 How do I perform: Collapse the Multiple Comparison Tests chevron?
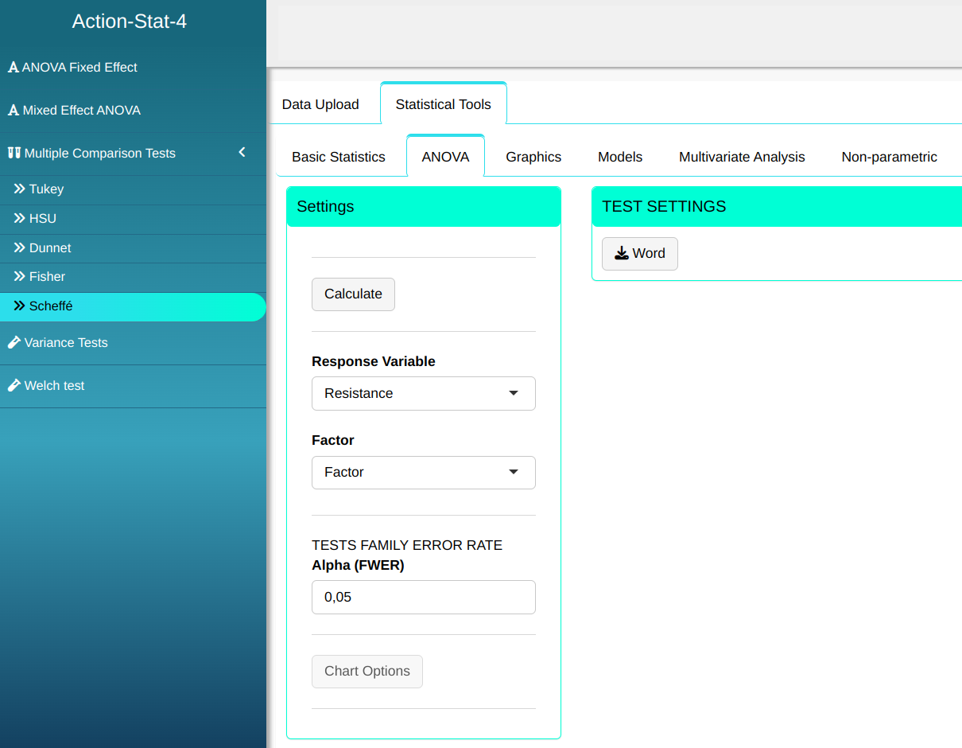tap(242, 152)
